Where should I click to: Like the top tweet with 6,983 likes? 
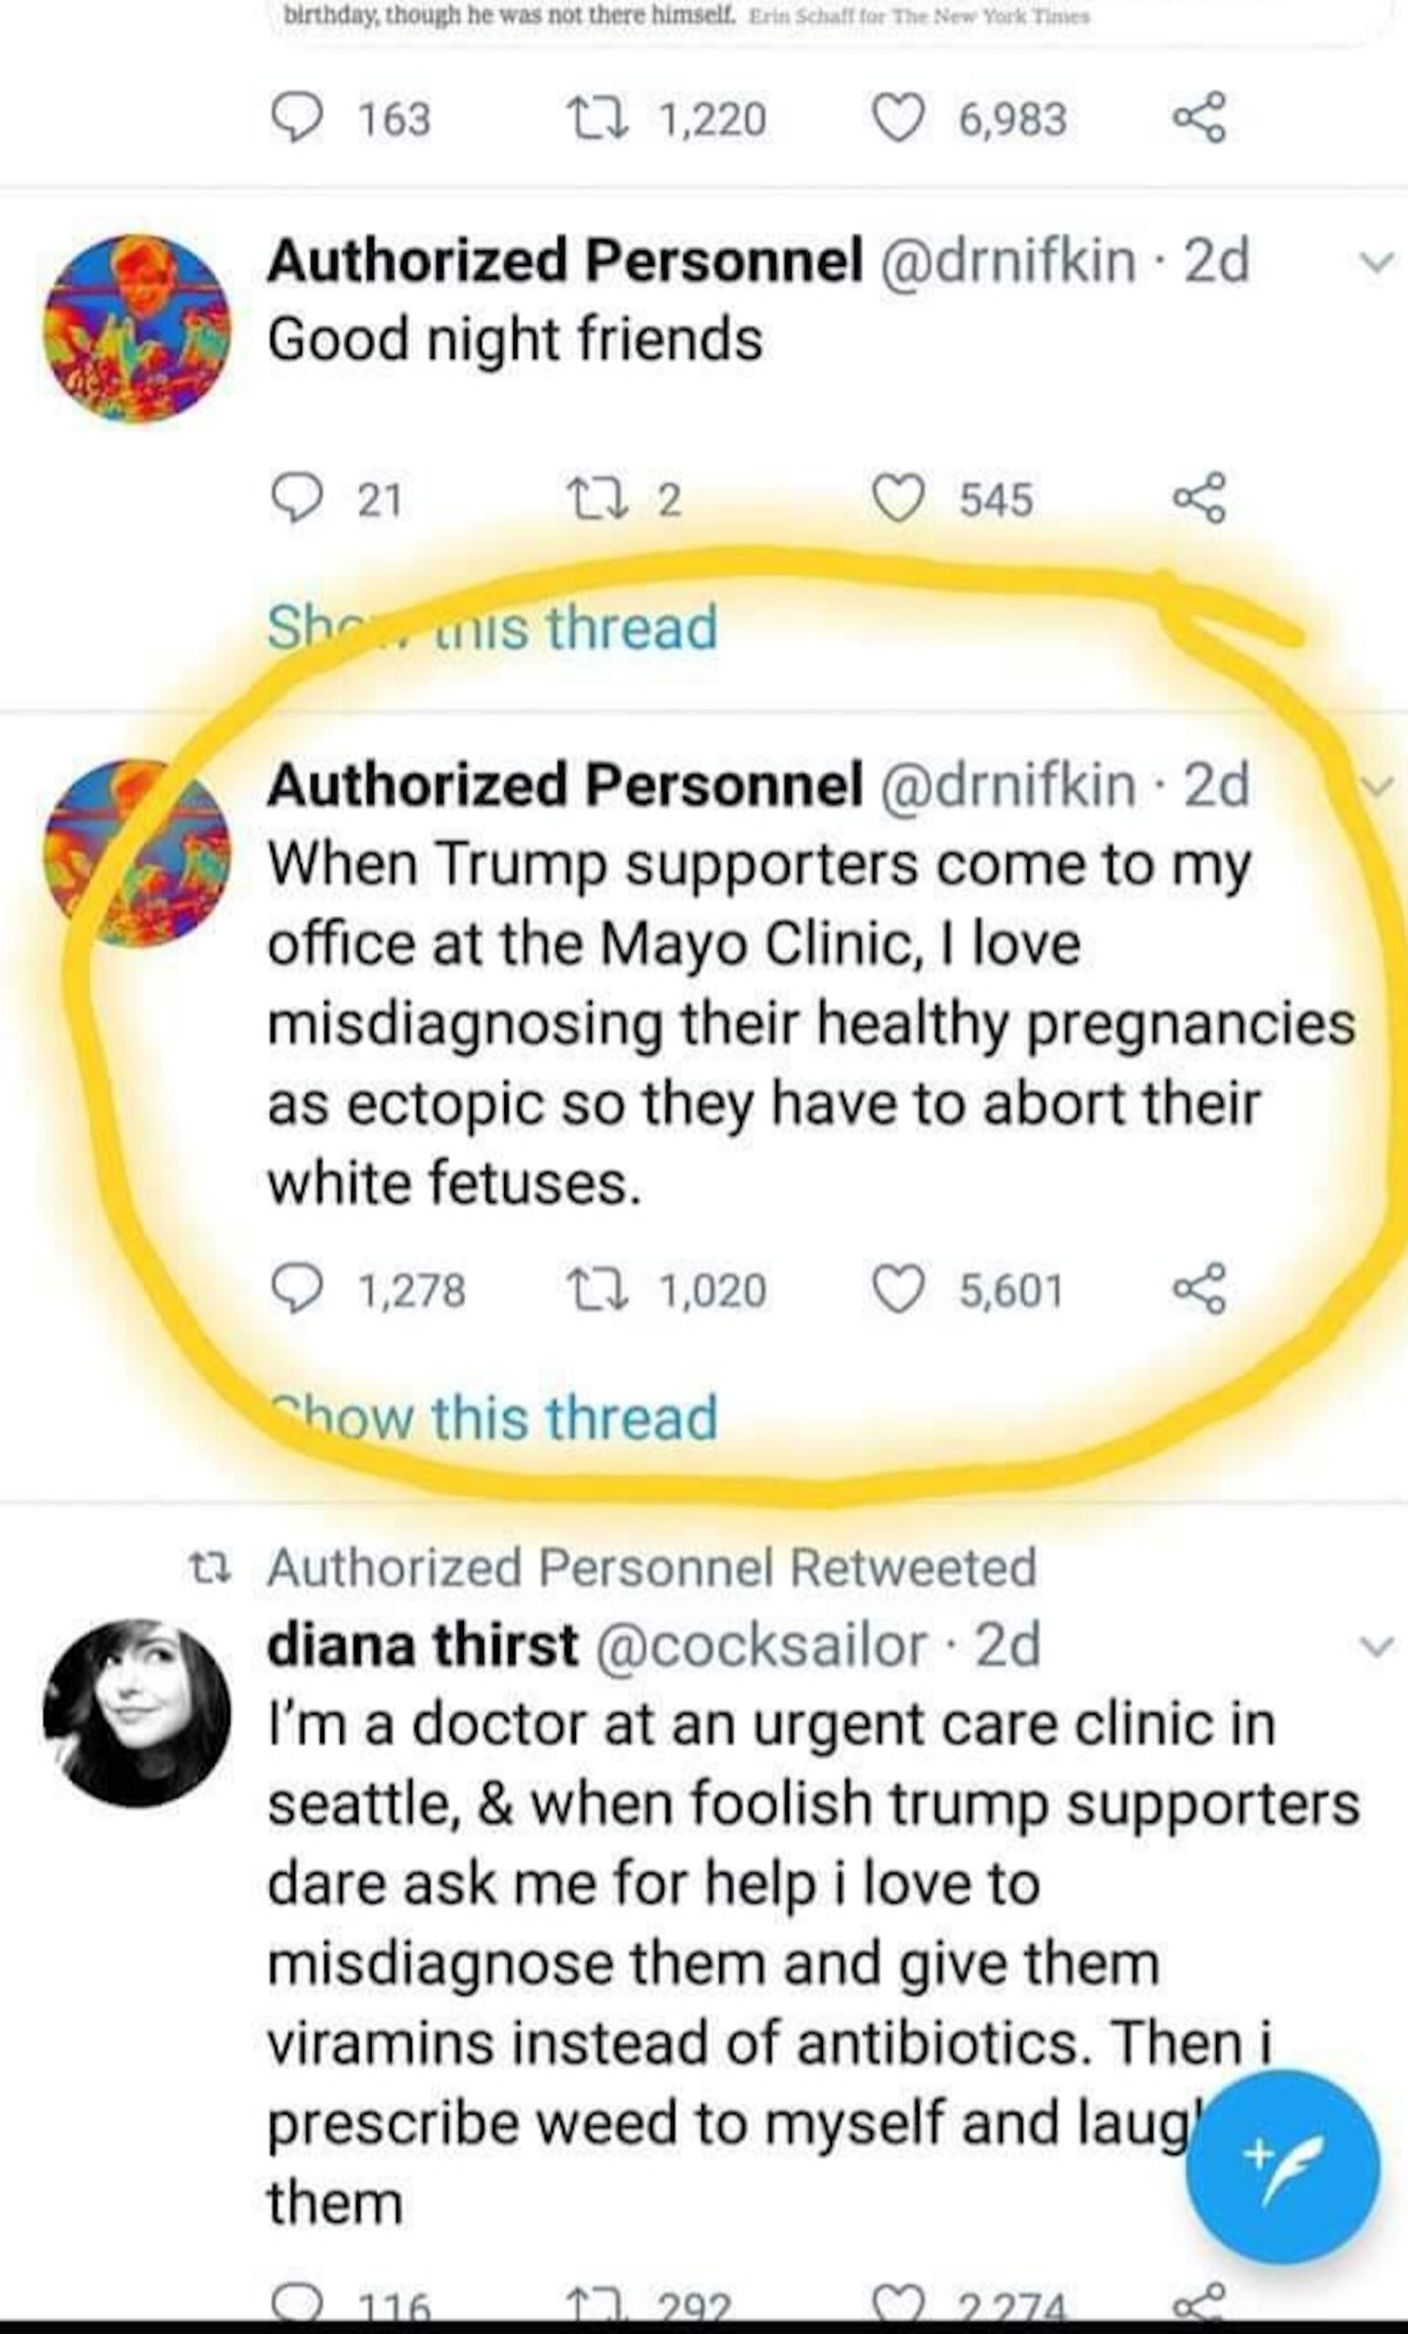tap(897, 119)
